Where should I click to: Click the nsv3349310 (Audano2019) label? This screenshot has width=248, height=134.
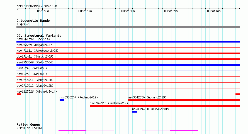(109, 103)
